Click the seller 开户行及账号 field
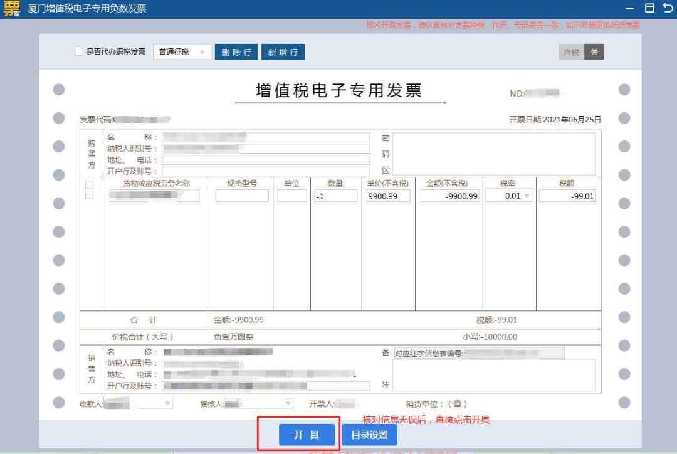 (x=266, y=386)
